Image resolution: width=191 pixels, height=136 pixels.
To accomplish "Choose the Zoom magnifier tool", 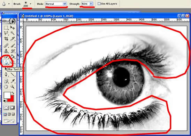I will pyautogui.click(x=13, y=87).
